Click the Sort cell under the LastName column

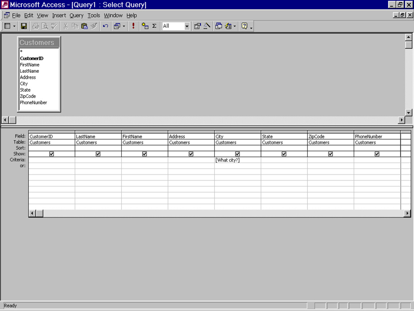click(x=98, y=148)
